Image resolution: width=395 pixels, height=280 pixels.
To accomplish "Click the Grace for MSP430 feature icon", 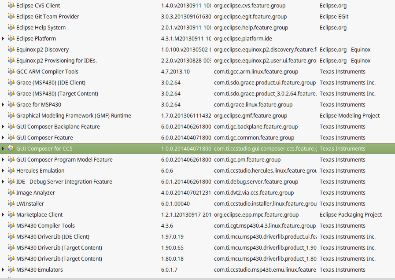I will (x=11, y=104).
